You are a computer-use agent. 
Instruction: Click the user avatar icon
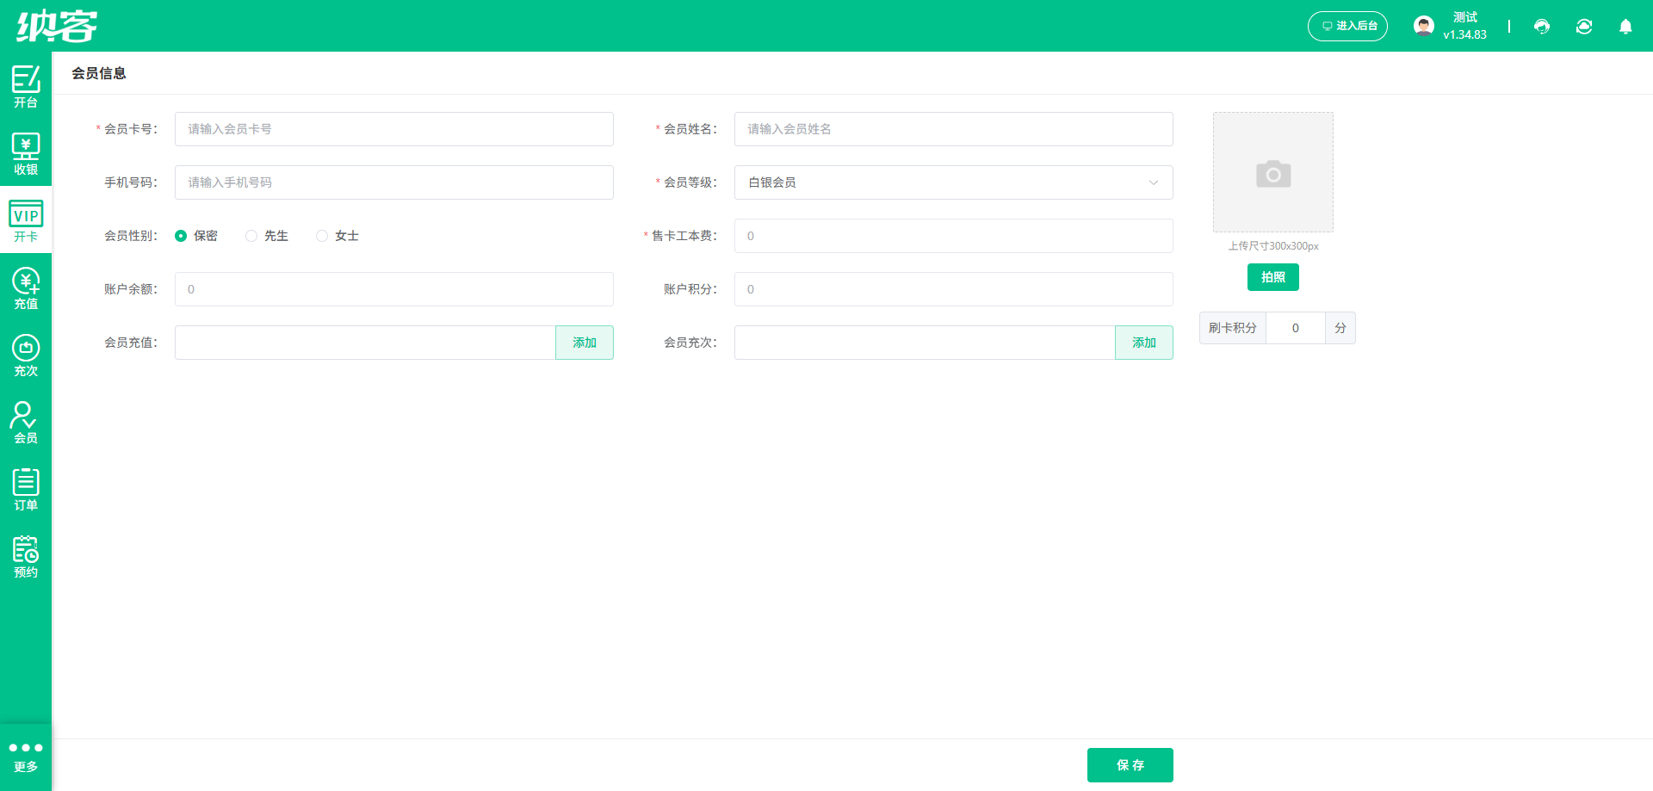1423,26
